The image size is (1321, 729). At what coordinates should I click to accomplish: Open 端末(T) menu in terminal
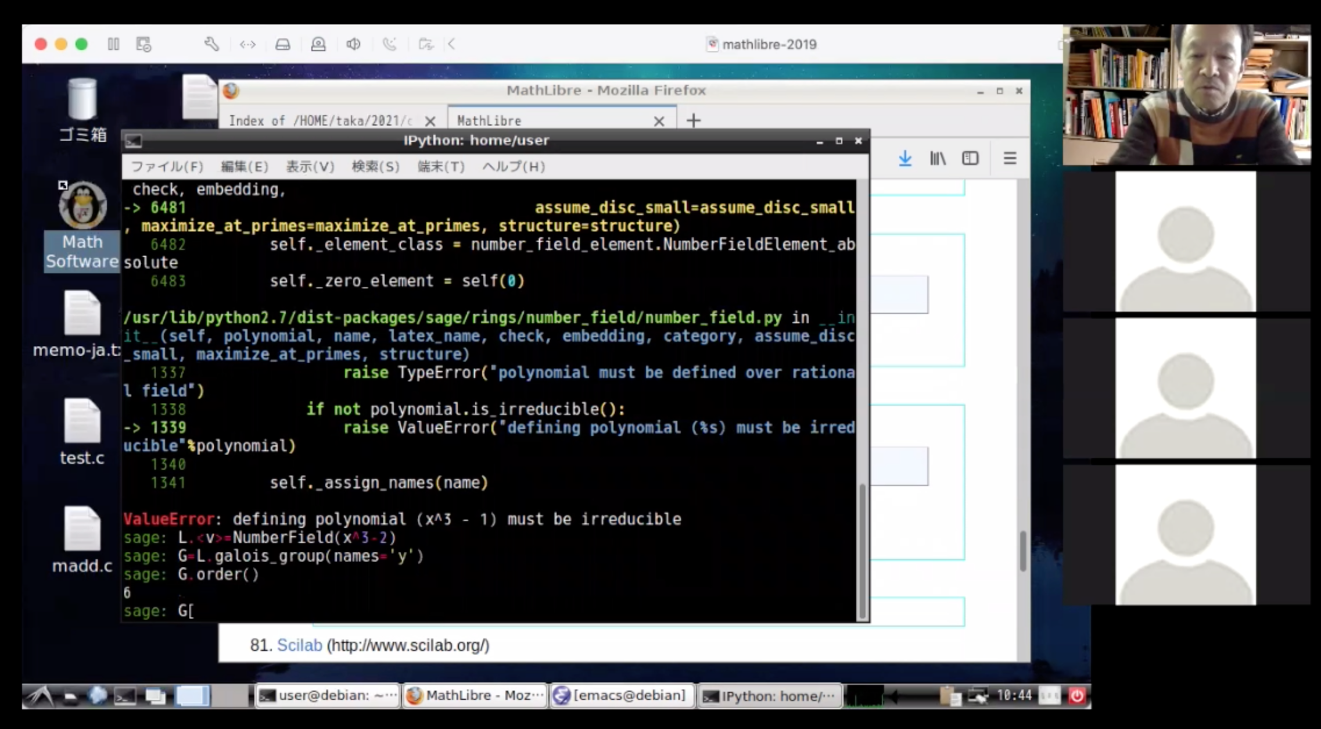click(x=441, y=167)
